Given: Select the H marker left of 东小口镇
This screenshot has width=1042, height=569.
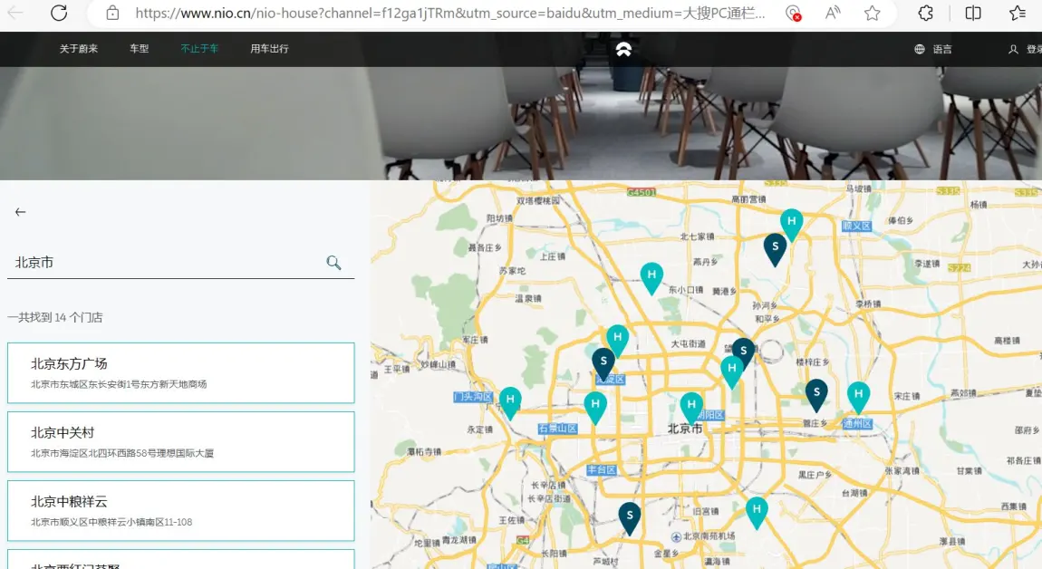Looking at the screenshot, I should 651,278.
